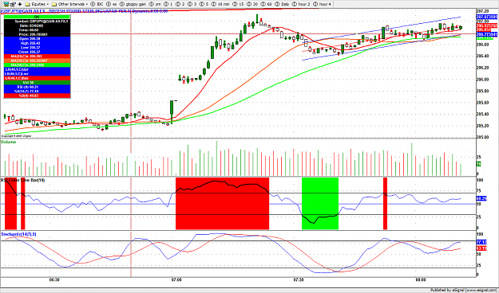This screenshot has height=293, width=499.
Task: Switch to the 3 minute interval
Action: coord(192,5)
